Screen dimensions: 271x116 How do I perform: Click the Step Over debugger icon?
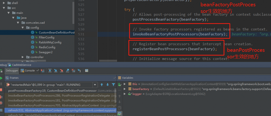(50, 70)
